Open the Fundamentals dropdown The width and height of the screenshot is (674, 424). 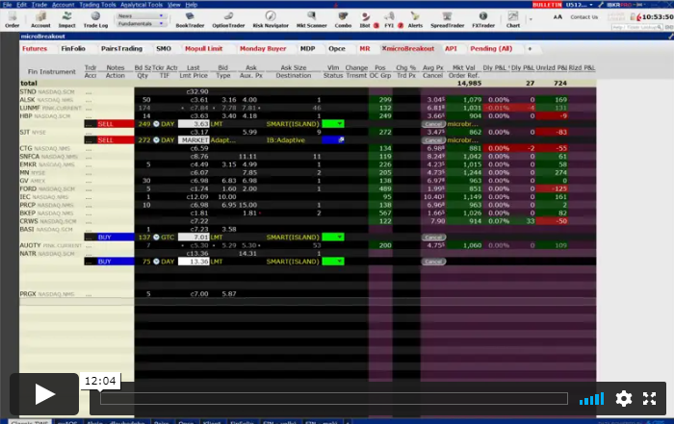coord(141,24)
